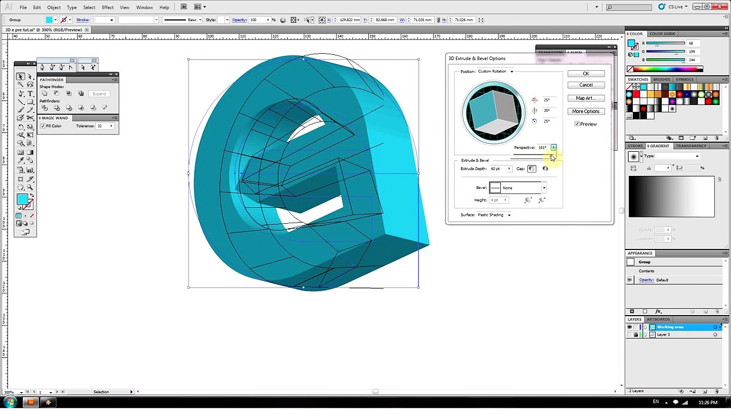Toggle visibility of Opacity in Appearance panel
Image resolution: width=731 pixels, height=411 pixels.
click(630, 280)
